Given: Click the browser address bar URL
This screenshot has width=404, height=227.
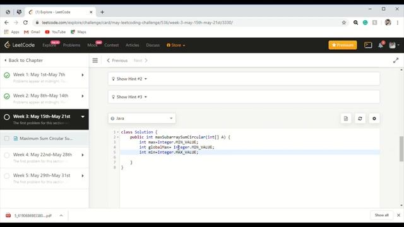Looking at the screenshot, I should 138,23.
